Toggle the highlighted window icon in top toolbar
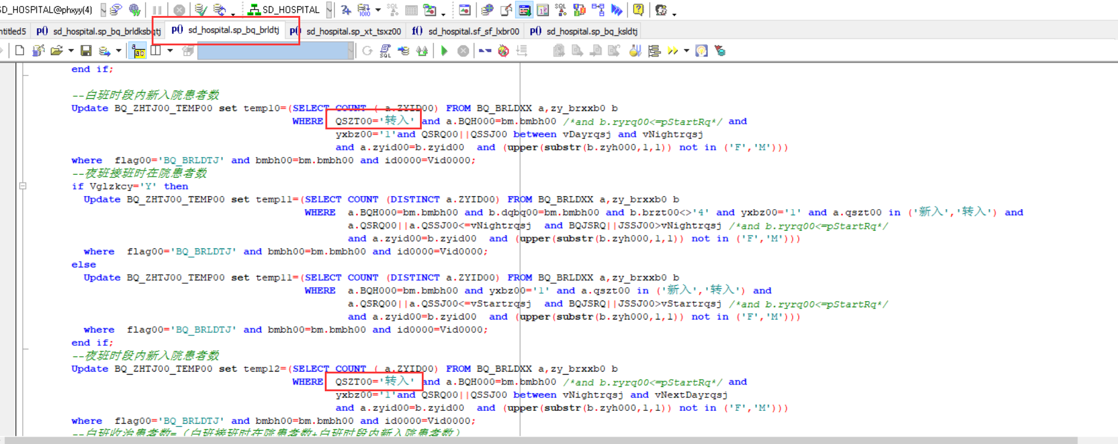The height and width of the screenshot is (444, 1118). tap(524, 10)
